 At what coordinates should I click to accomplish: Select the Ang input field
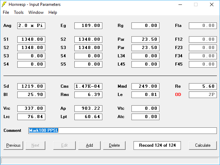(x=31, y=26)
